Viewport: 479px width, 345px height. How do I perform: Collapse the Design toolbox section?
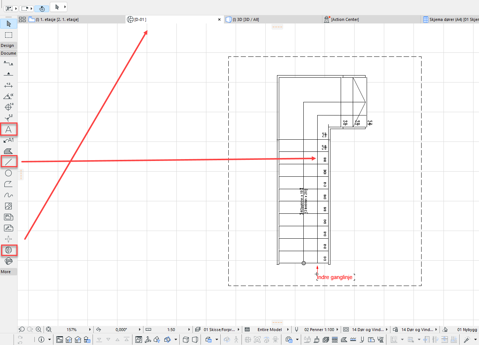8,45
